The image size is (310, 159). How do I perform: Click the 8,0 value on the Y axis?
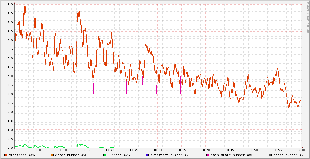click(x=10, y=5)
